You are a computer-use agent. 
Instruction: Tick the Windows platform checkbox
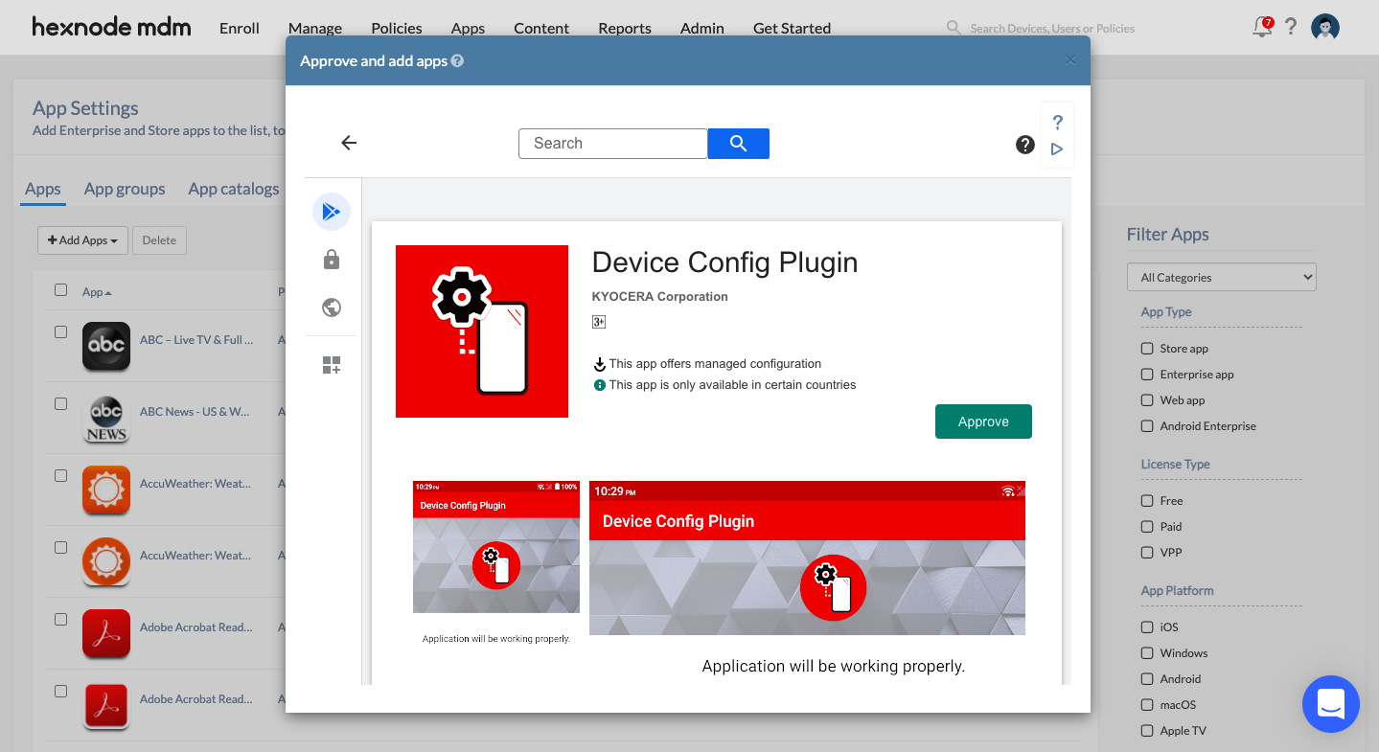click(x=1147, y=652)
